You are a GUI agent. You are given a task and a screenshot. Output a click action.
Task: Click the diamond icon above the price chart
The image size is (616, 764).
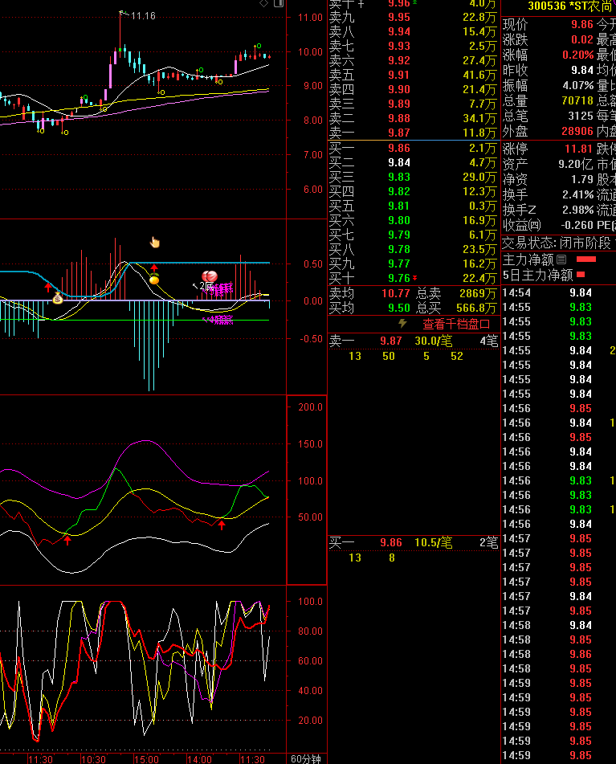point(263,4)
